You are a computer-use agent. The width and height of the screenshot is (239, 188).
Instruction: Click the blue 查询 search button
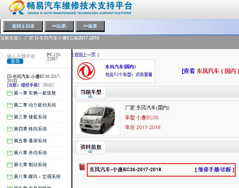(15, 61)
